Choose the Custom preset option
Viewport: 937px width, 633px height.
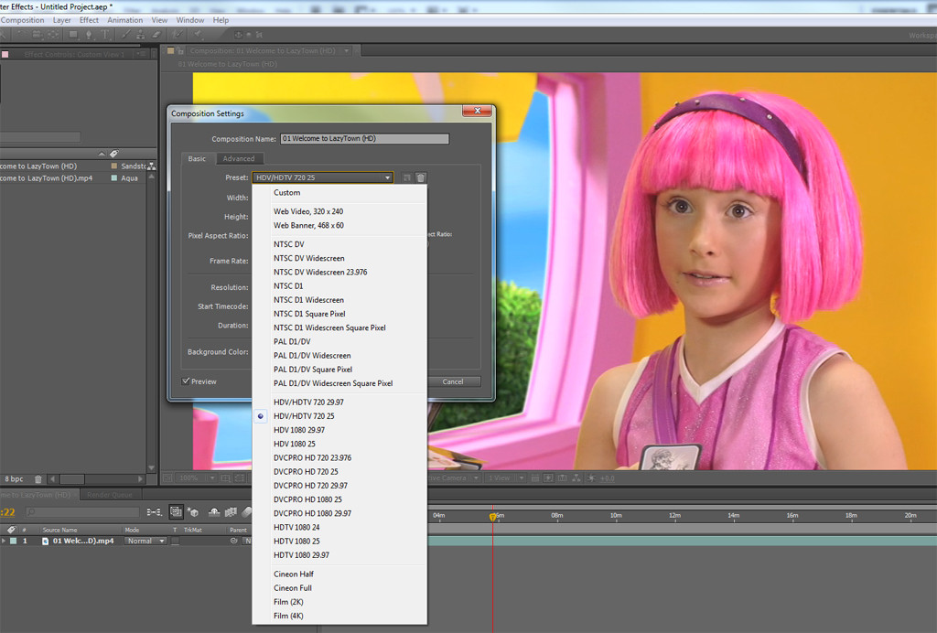339,192
